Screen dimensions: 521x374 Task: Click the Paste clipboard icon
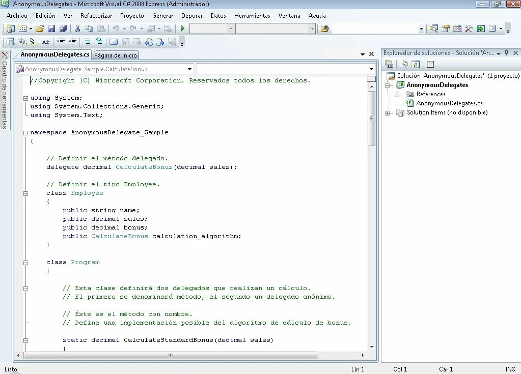[x=101, y=28]
